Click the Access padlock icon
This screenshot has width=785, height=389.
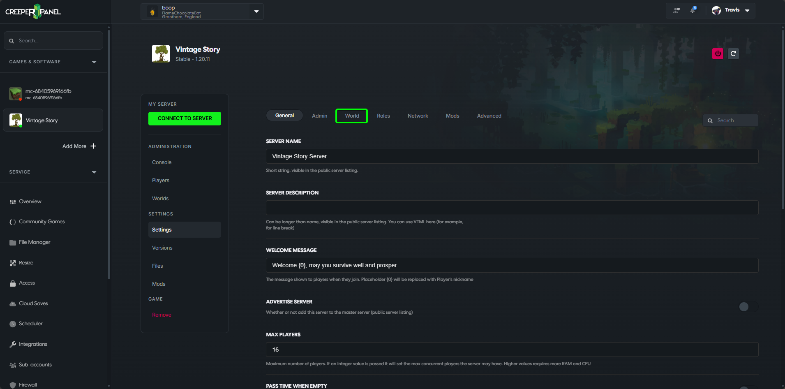(x=13, y=283)
